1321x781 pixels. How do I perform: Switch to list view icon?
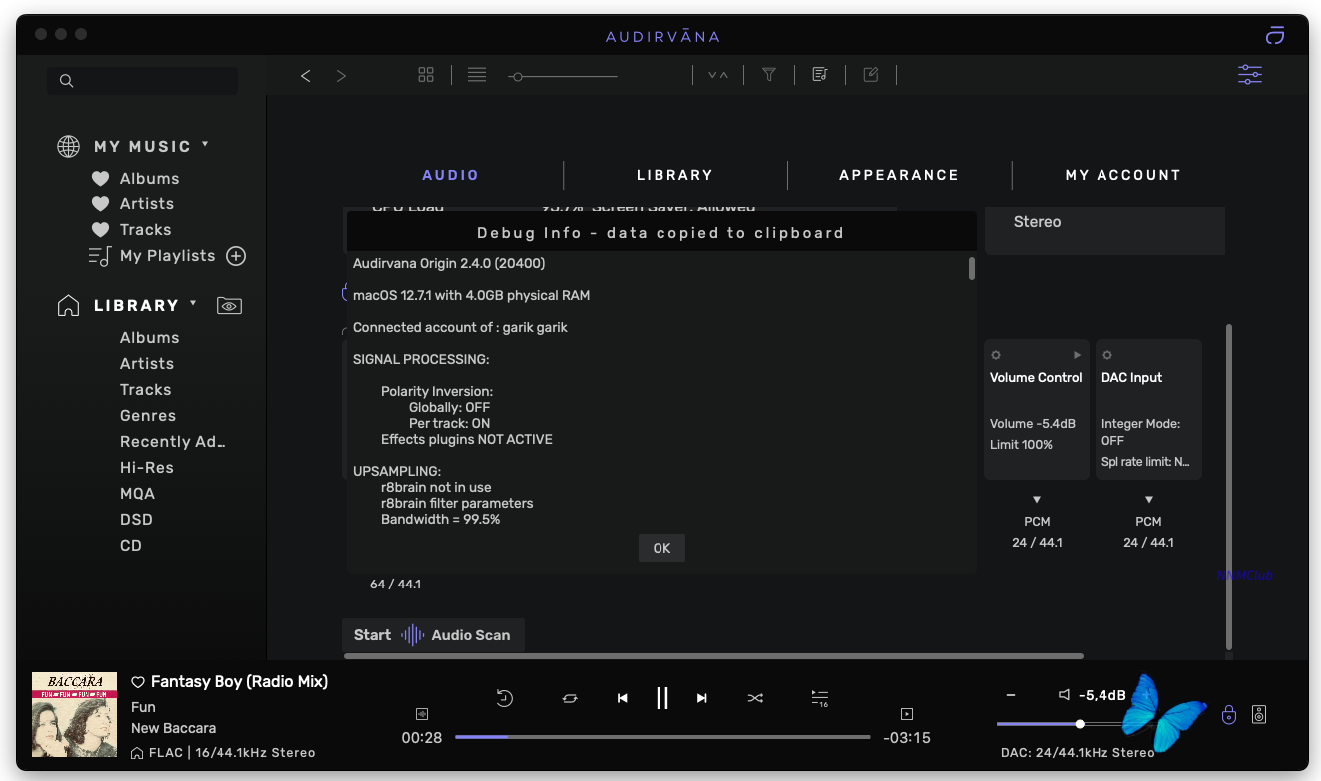477,75
